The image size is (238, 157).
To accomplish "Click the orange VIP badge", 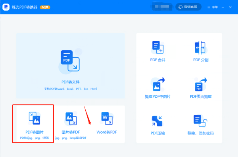I will (x=45, y=7).
